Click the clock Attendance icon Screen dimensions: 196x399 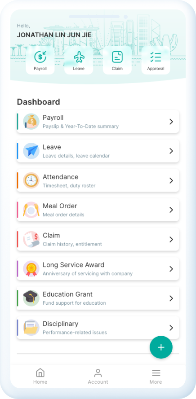31,180
